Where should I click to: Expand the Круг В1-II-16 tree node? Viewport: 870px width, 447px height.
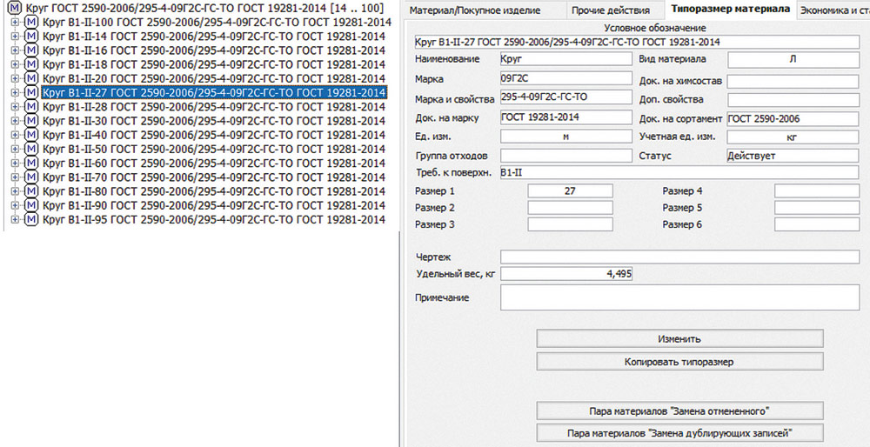(x=16, y=50)
